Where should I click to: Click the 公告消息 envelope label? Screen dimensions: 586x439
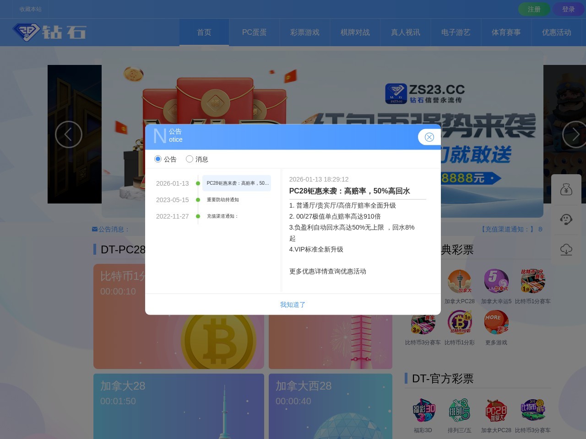pyautogui.click(x=111, y=229)
